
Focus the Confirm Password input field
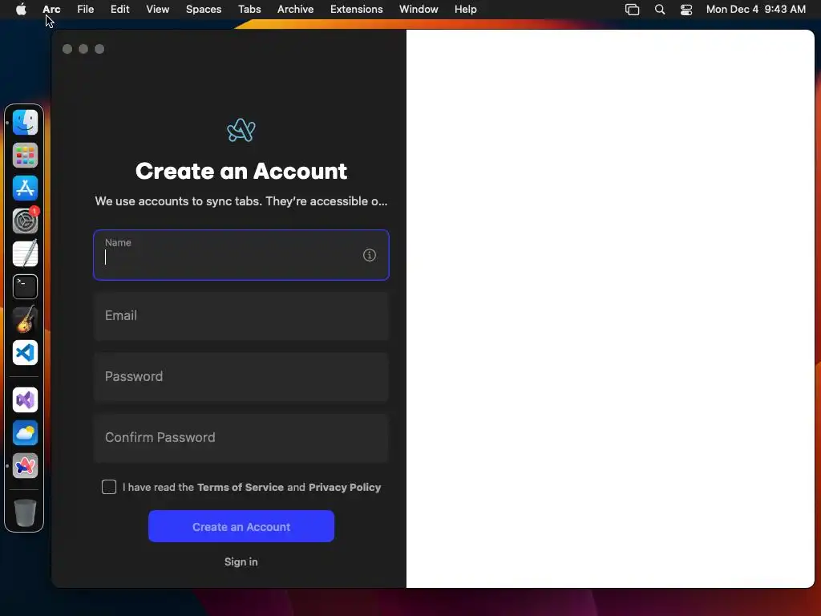point(241,438)
